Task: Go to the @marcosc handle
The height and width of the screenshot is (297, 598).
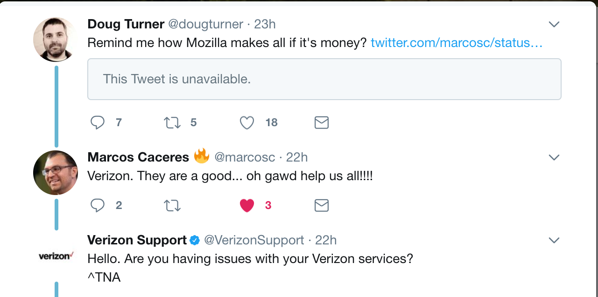Action: pos(244,157)
